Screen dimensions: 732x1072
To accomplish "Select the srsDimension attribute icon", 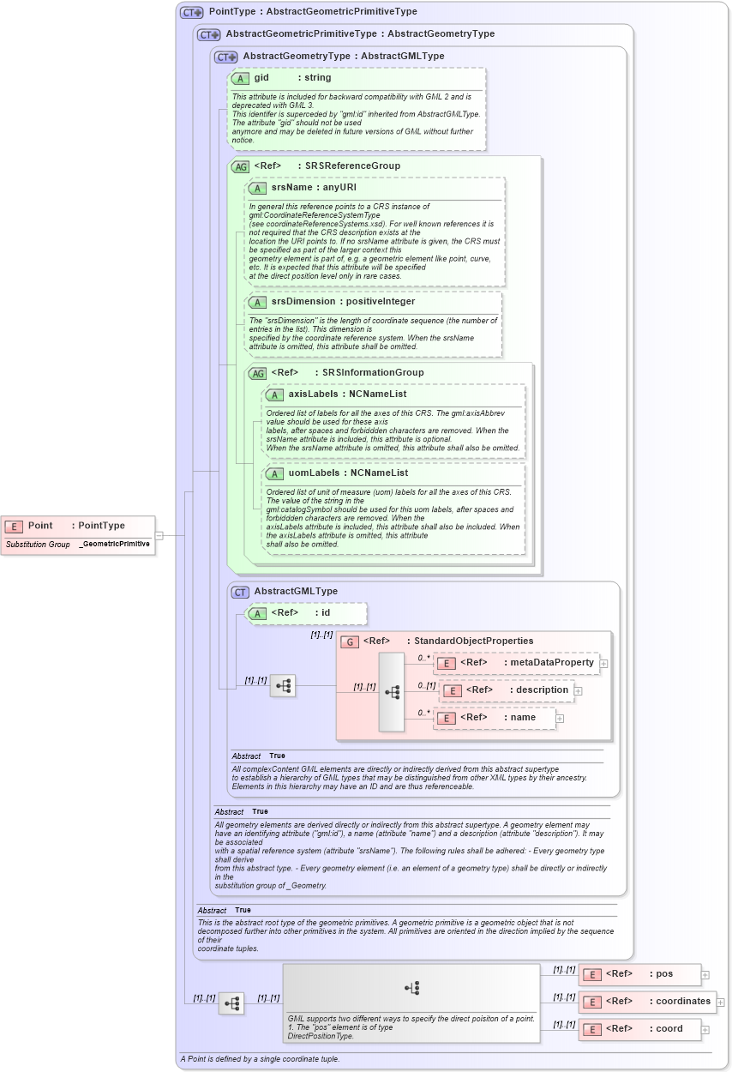I will click(257, 302).
